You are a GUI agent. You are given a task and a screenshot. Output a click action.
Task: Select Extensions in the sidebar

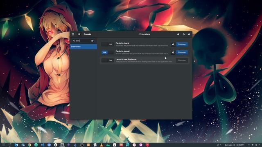pyautogui.click(x=84, y=47)
